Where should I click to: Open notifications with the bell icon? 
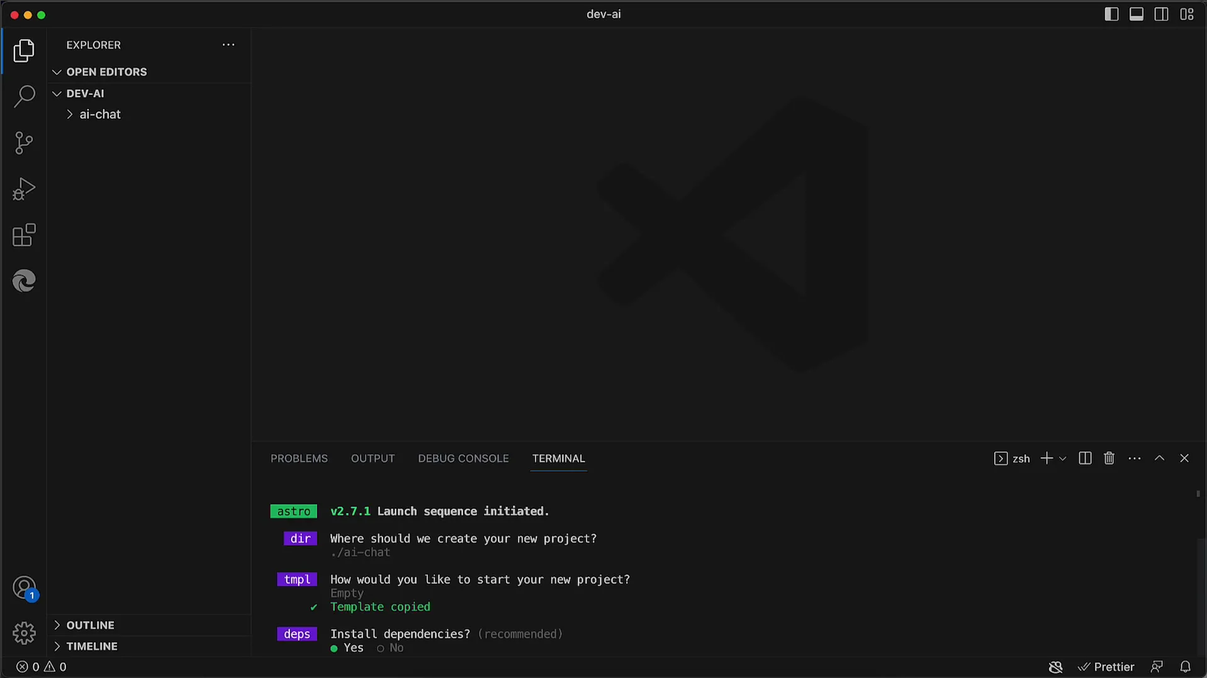pyautogui.click(x=1185, y=667)
